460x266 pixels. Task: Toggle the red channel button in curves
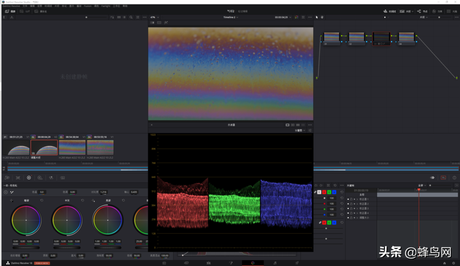tap(324, 192)
